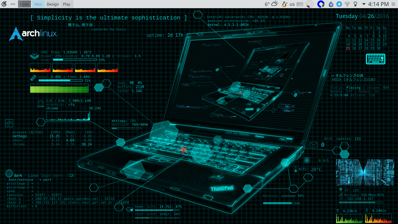This screenshot has width=398, height=224.
Task: Open the Telegram tray icon
Action: pyautogui.click(x=339, y=4)
